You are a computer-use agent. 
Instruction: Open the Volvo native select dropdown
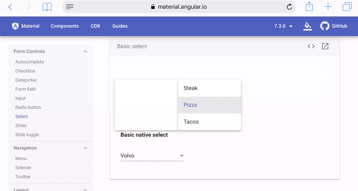[x=152, y=156]
